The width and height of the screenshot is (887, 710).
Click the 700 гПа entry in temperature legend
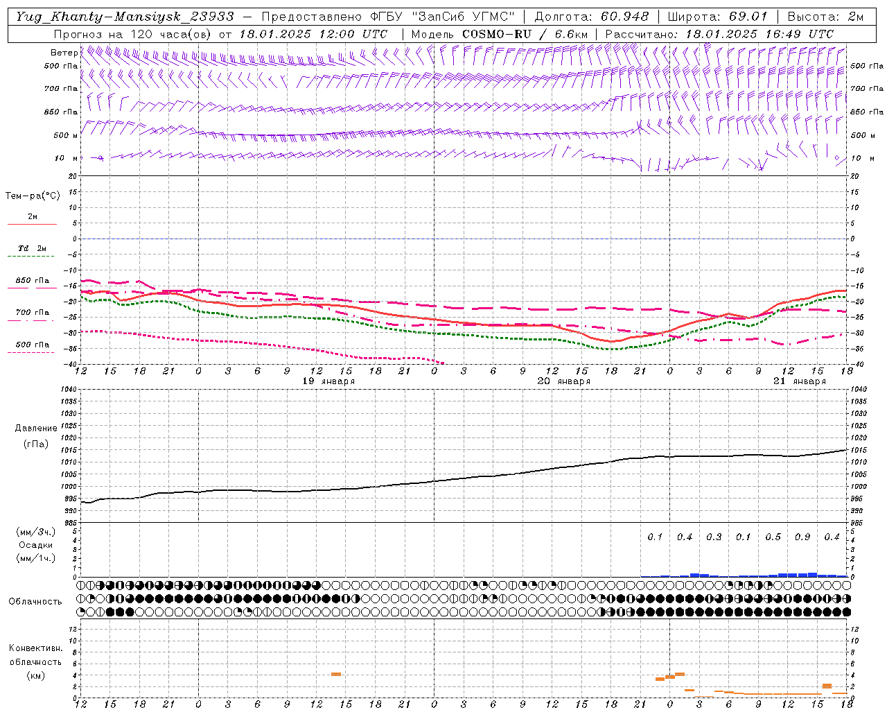pyautogui.click(x=33, y=313)
